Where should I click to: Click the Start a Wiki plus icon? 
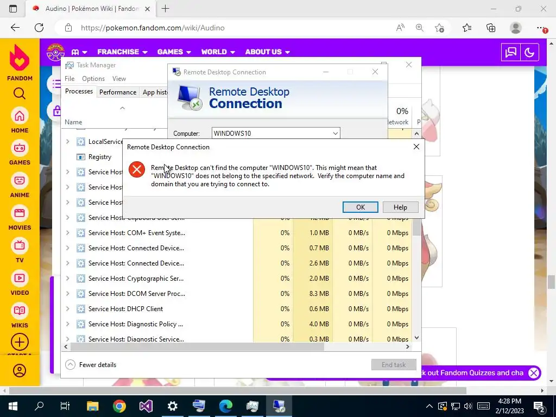20,342
